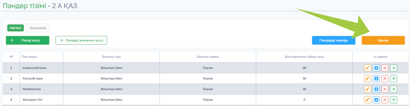Archive the Казахский язык subject row
This screenshot has width=410, height=106.
point(376,68)
